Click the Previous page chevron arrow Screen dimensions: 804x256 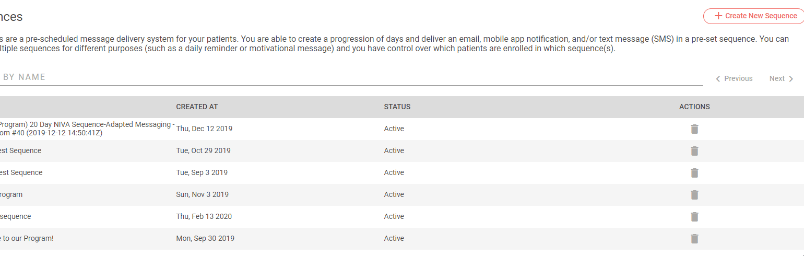(718, 79)
